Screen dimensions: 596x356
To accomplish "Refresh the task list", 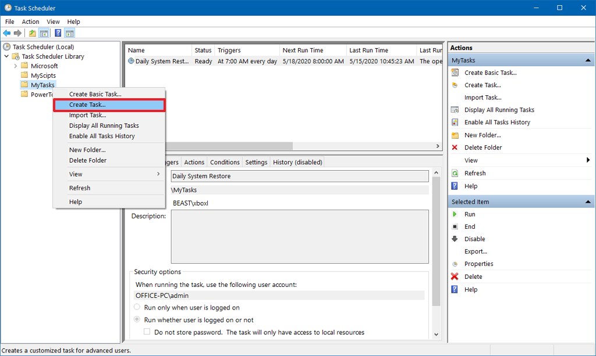I will click(x=476, y=172).
